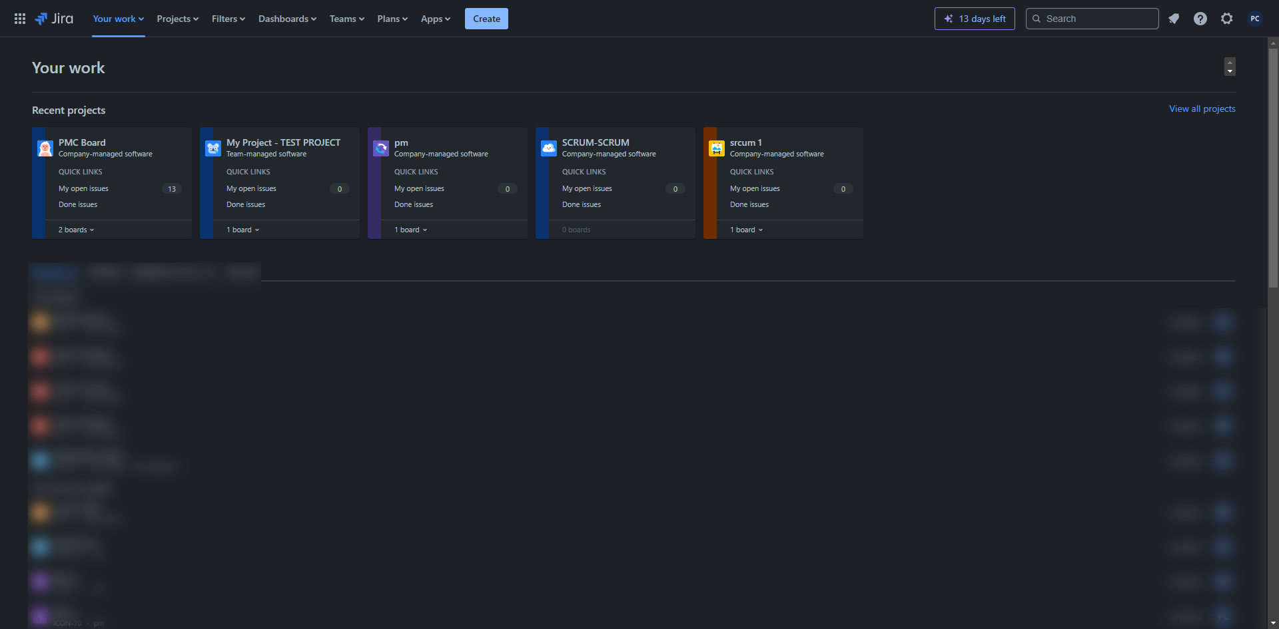
Task: Click the Your work page heading
Action: [x=68, y=68]
